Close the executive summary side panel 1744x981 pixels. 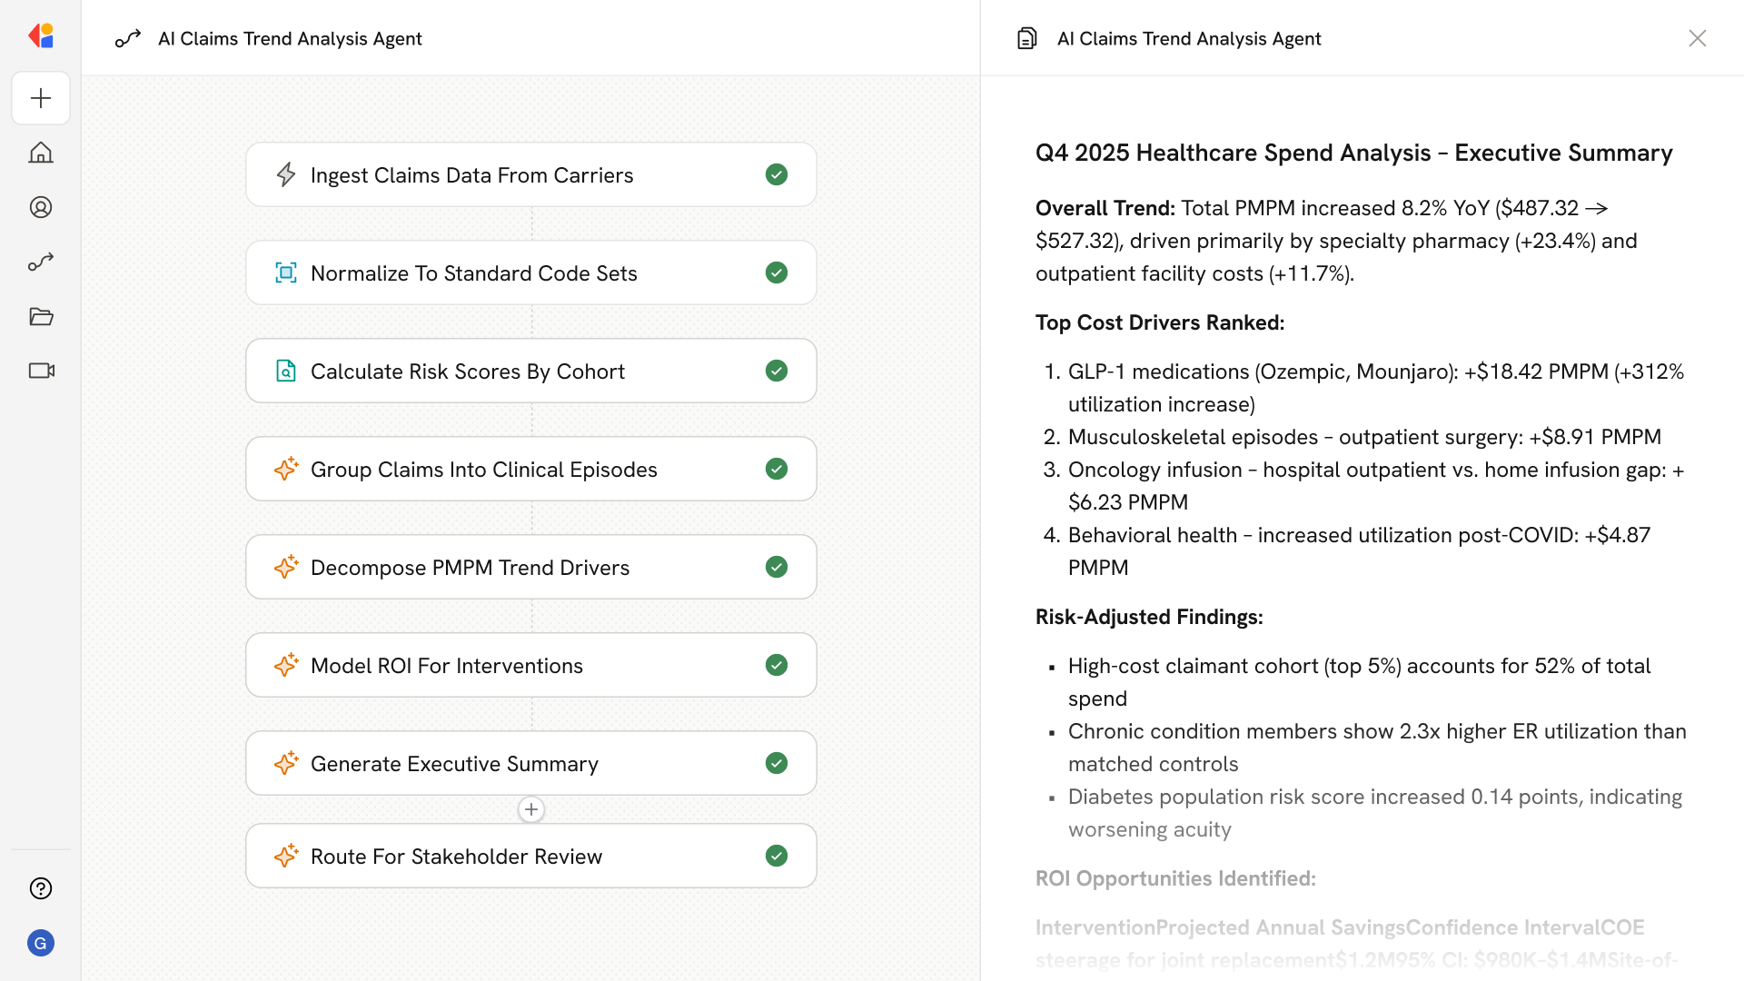(x=1697, y=38)
